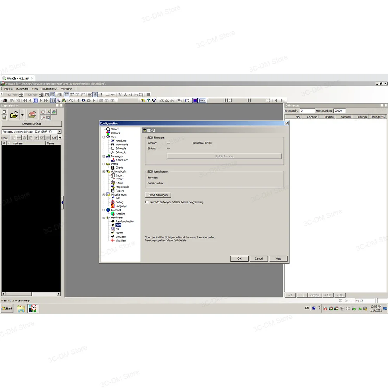Collapse the Hardware tree node
388x388 pixels.
104,218
